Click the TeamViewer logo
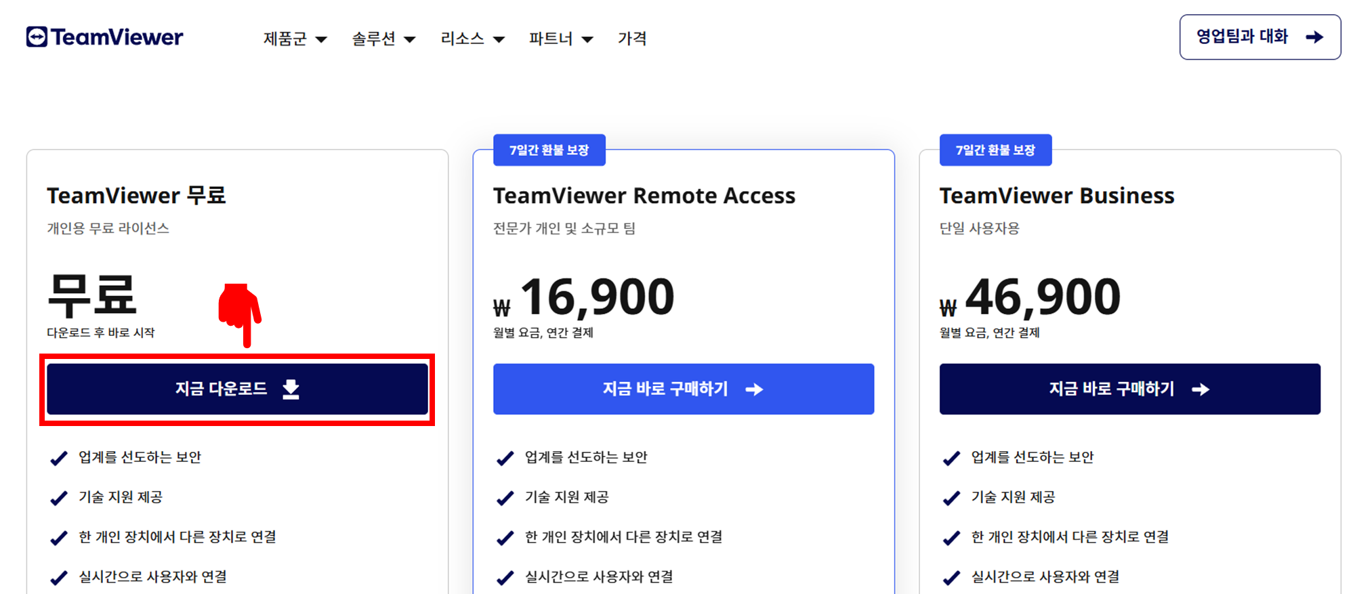1355x594 pixels. 104,37
